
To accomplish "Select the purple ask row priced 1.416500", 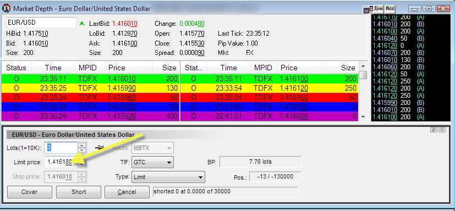I will click(x=270, y=116).
